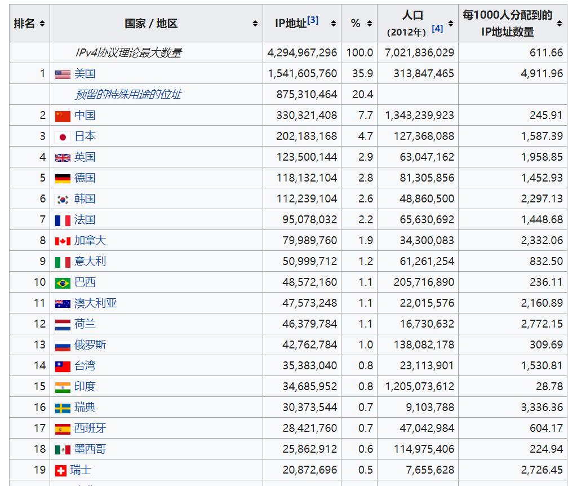This screenshot has width=577, height=486.
Task: Open footnote reference [4] in 人口 header
Action: coord(437,29)
